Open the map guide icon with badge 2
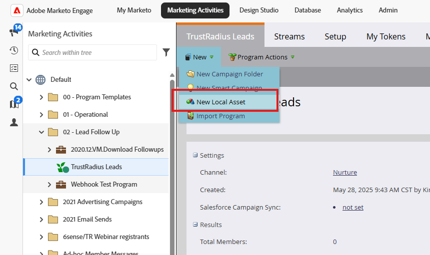430x255 pixels. point(14,103)
